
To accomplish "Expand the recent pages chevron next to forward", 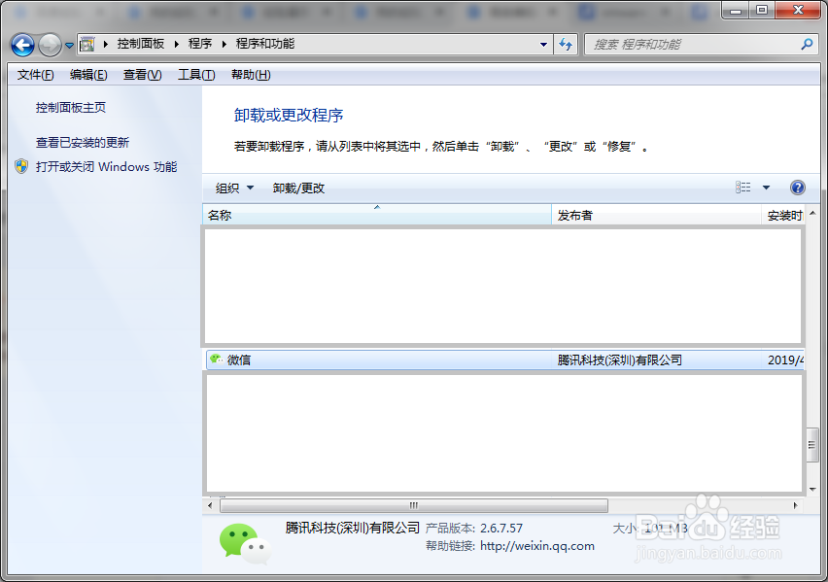I will click(67, 44).
